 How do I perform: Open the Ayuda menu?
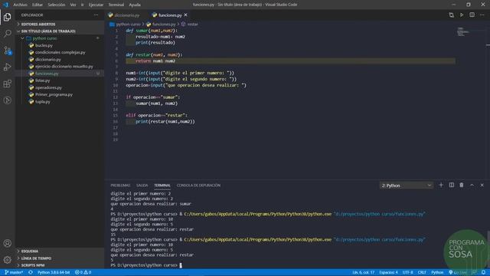(135, 5)
